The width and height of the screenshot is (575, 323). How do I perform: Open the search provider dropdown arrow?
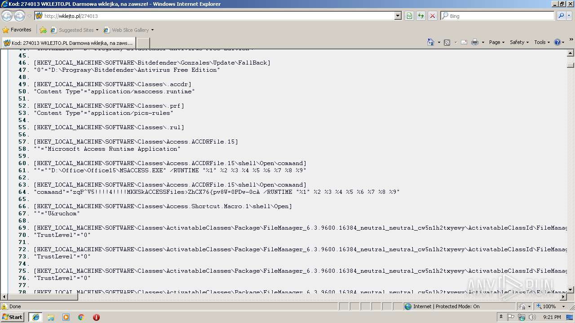click(569, 16)
